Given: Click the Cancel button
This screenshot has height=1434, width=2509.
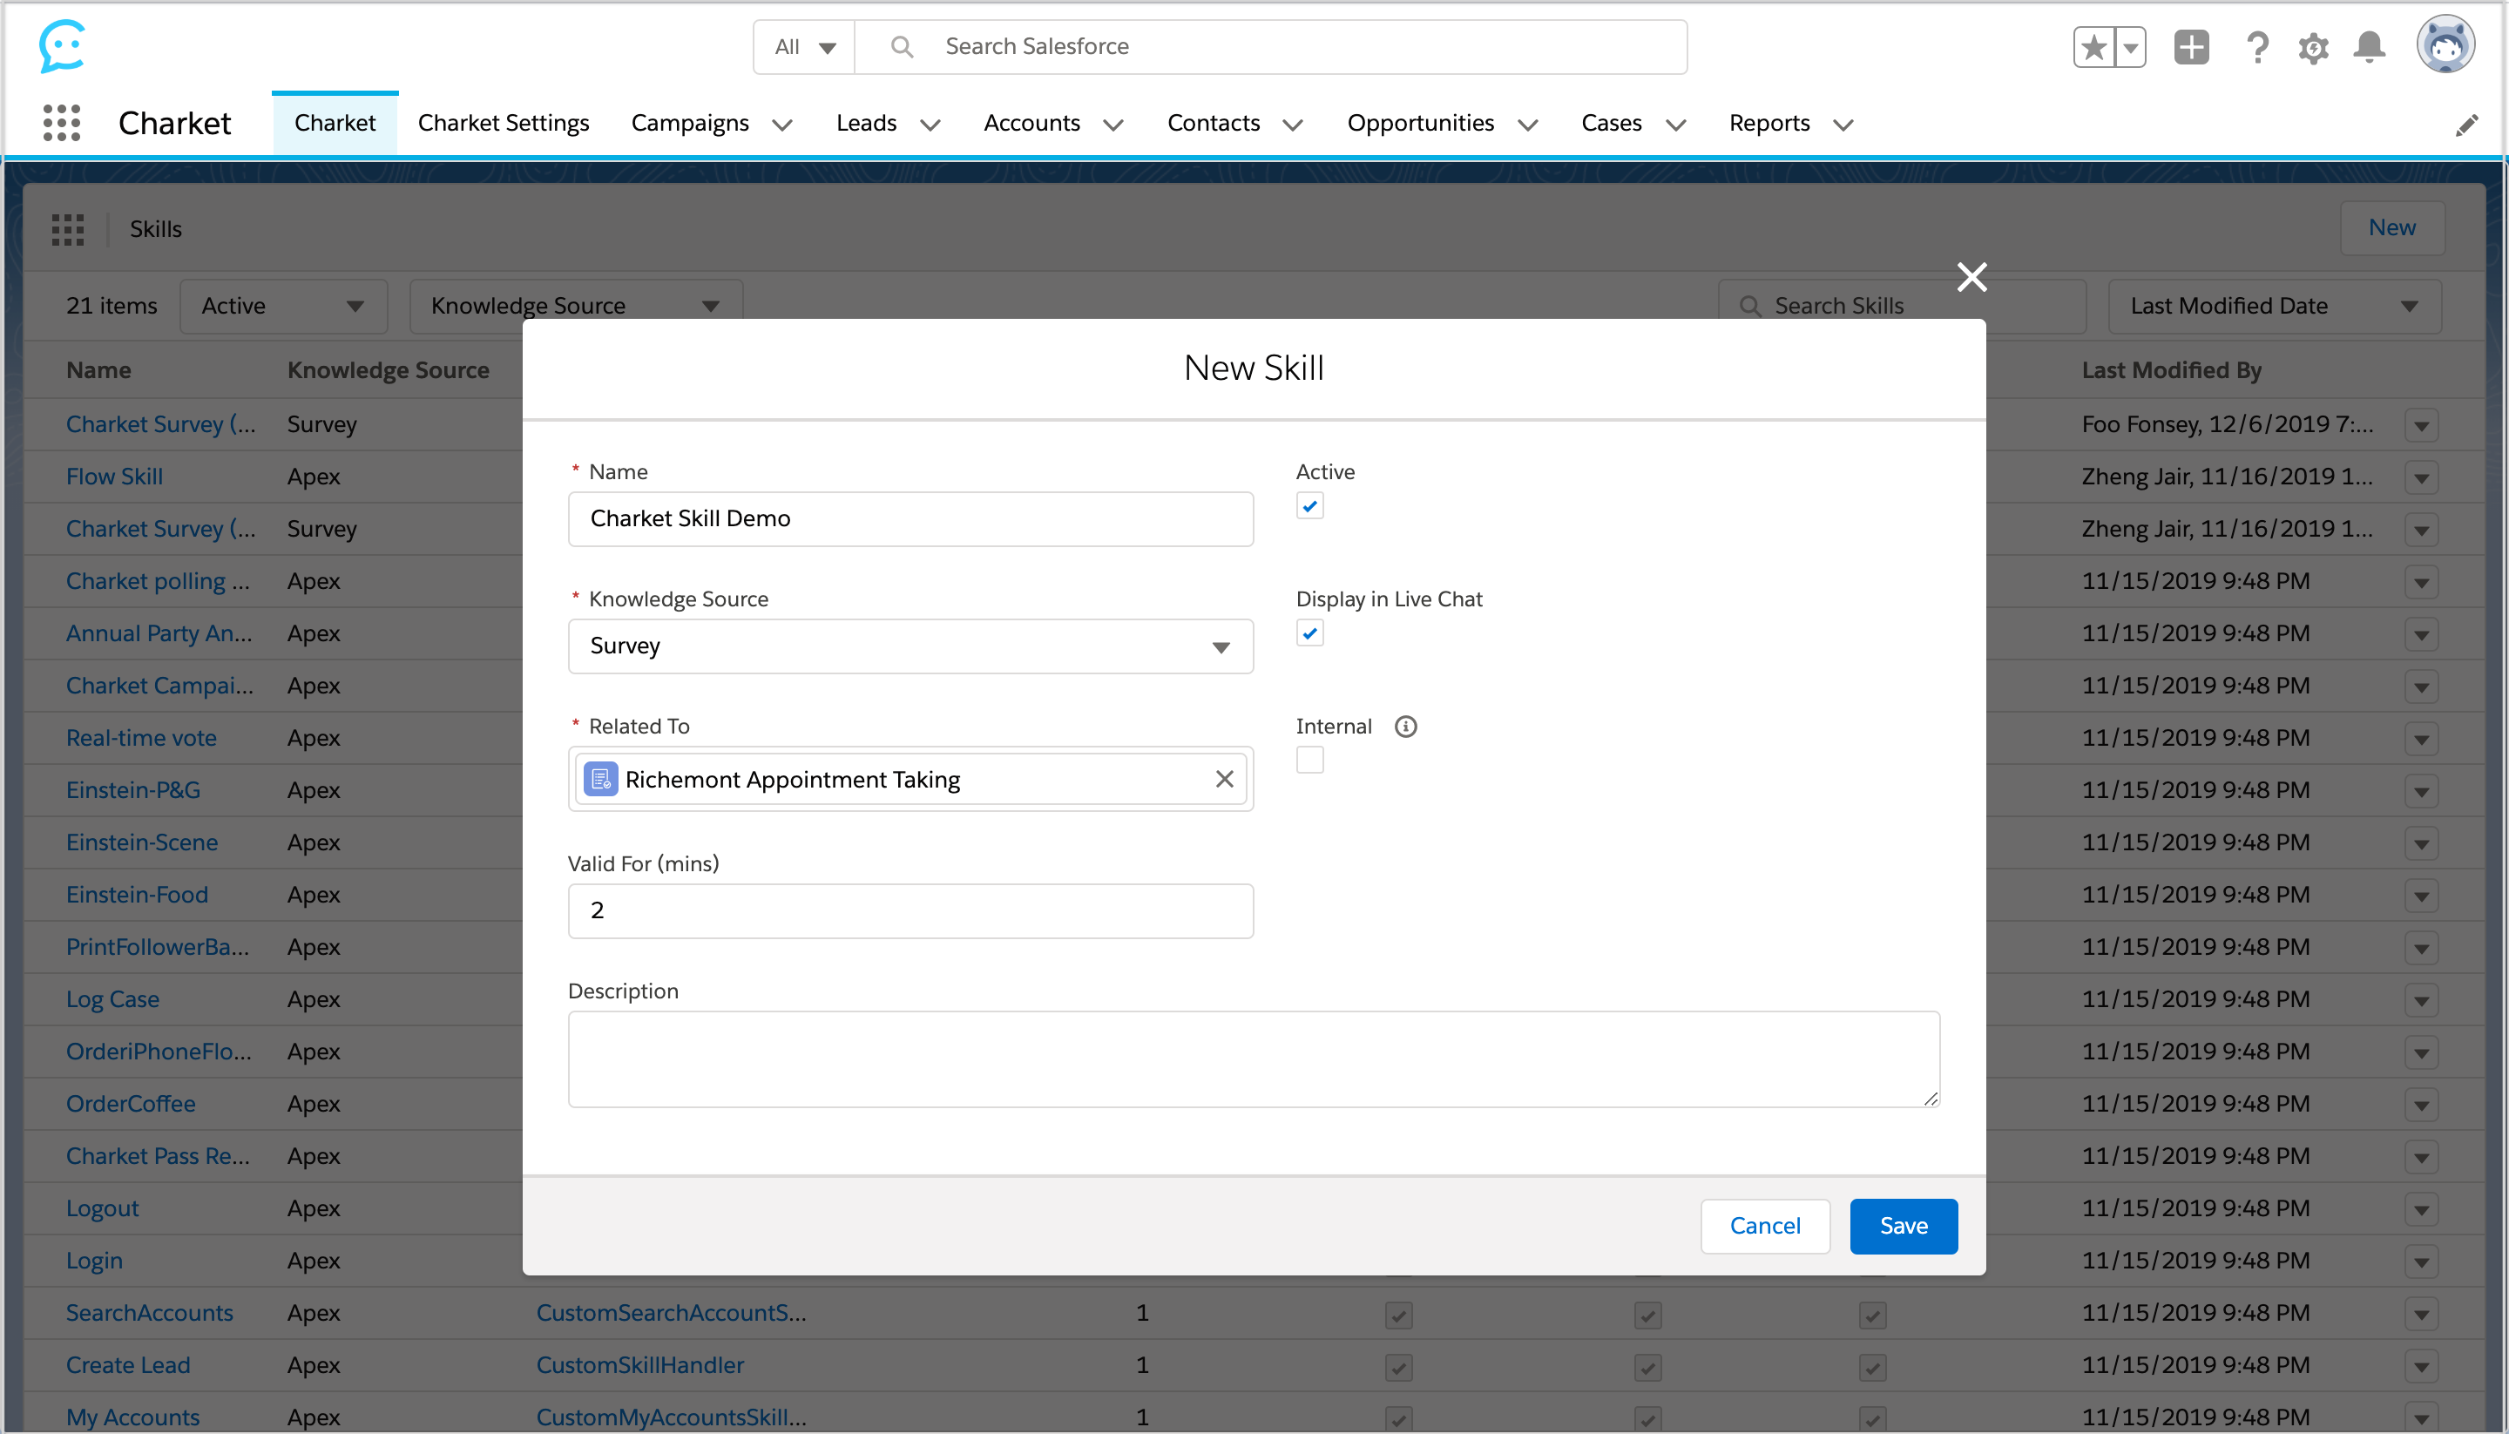Looking at the screenshot, I should point(1763,1226).
